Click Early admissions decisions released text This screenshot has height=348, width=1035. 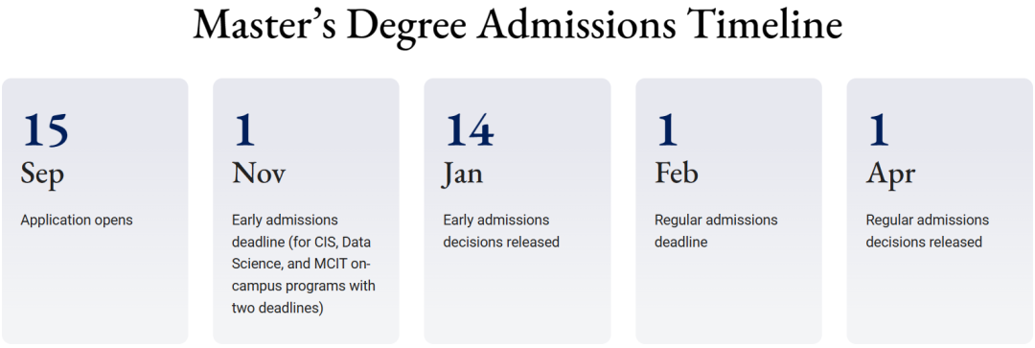pos(501,230)
